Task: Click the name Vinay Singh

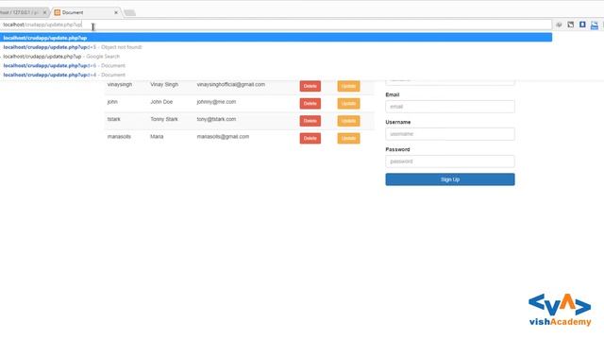Action: 164,84
